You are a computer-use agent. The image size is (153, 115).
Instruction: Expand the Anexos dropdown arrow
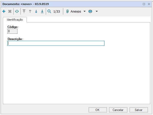(x=84, y=12)
